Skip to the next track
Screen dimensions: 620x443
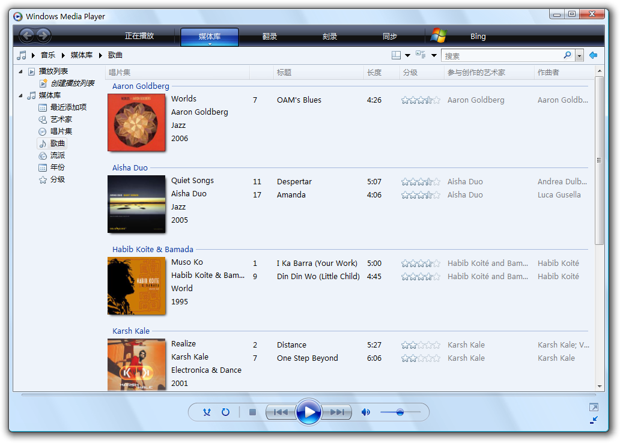coord(337,412)
